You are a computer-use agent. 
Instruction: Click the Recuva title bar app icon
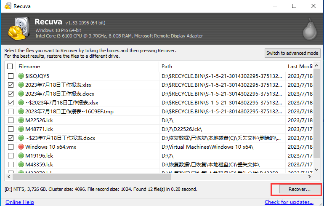[x=8, y=6]
